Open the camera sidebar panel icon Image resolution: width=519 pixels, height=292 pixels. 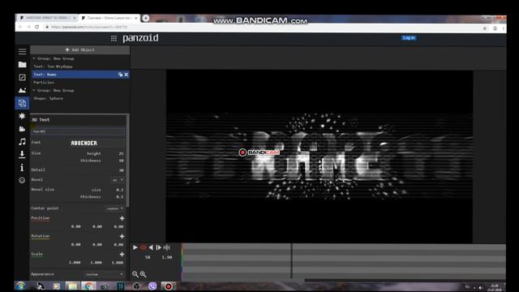[22, 129]
